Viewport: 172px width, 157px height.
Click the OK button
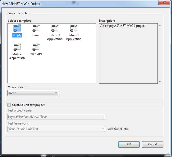pyautogui.click(x=129, y=144)
